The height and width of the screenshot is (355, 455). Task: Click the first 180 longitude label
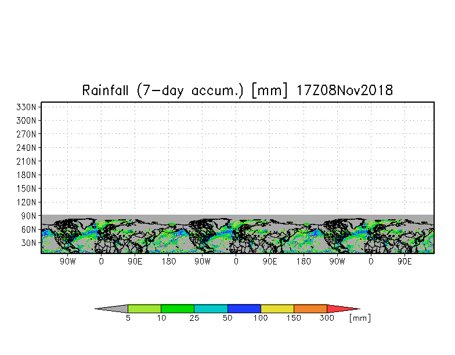168,262
